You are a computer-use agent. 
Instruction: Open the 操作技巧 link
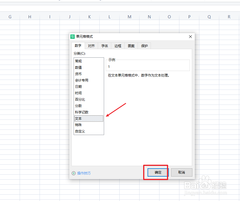(84, 173)
